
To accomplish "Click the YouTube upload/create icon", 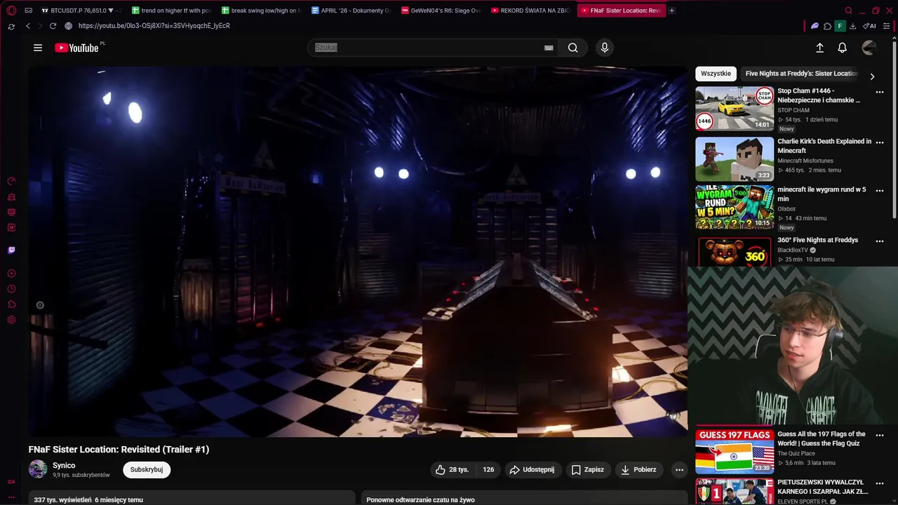I will point(819,48).
